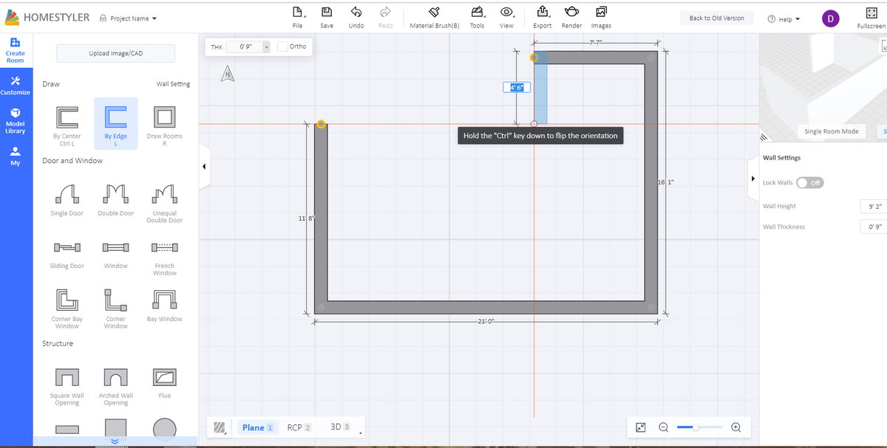The height and width of the screenshot is (448, 887).
Task: Select By Center wall drawing tool
Action: coord(67,124)
